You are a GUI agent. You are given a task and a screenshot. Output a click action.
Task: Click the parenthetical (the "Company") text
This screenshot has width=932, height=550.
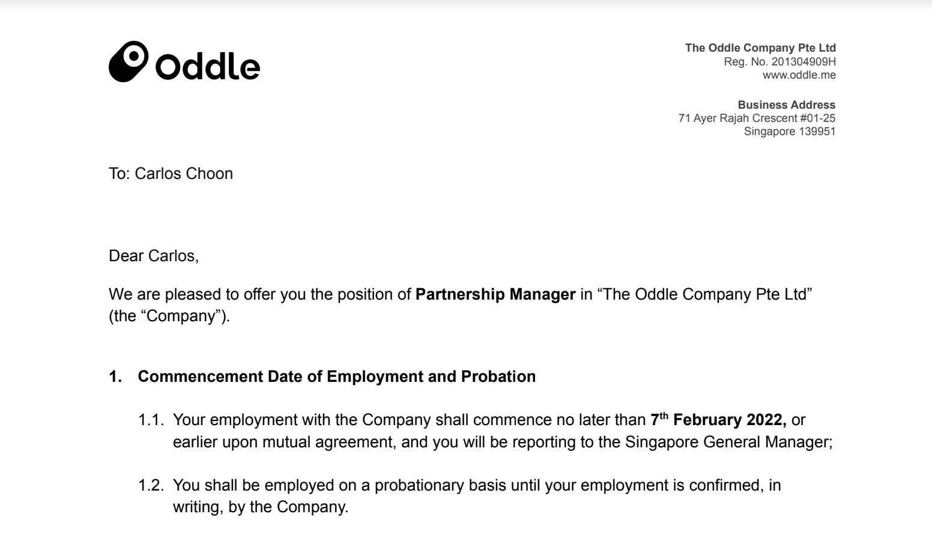point(169,316)
